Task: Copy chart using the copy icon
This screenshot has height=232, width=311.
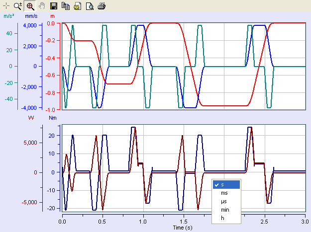Action: click(x=65, y=6)
